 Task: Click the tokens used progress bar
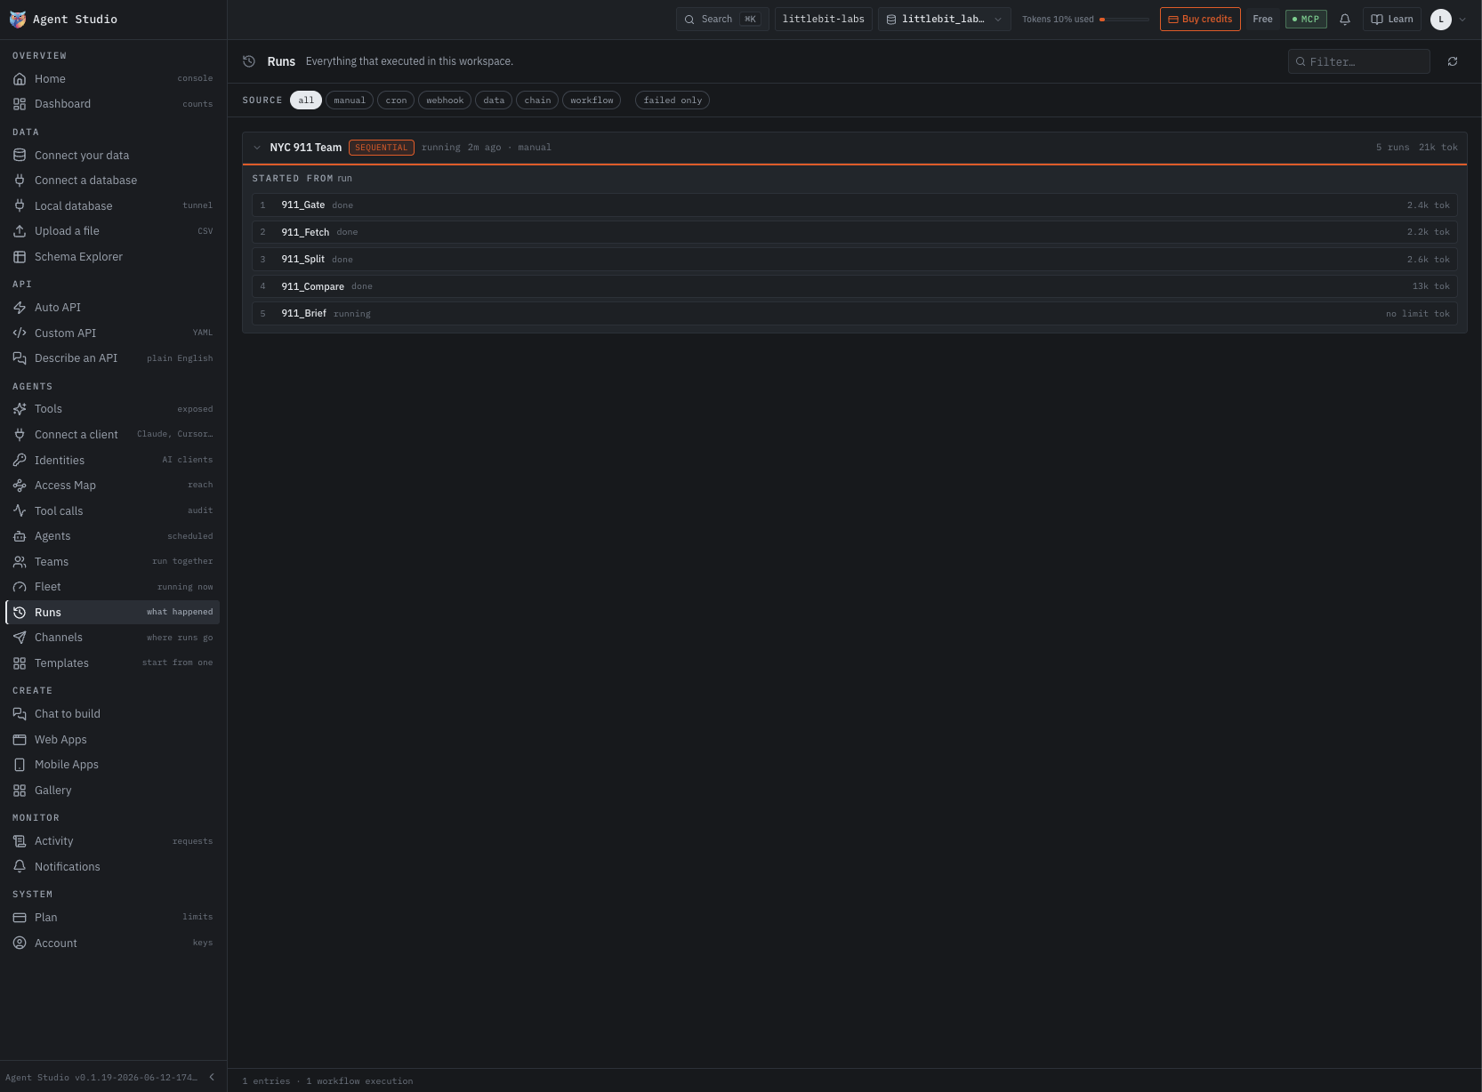pyautogui.click(x=1124, y=19)
